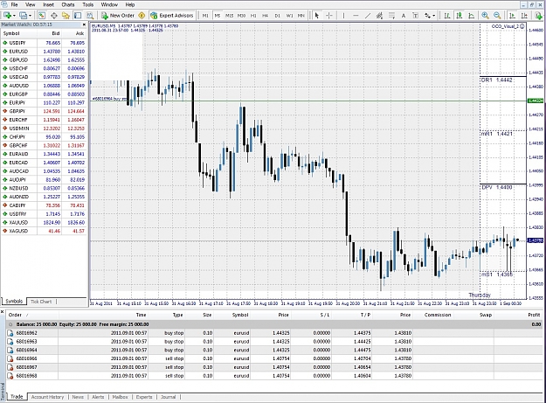Click order 68016962 ticket icon
546x403 pixels.
(x=10, y=333)
